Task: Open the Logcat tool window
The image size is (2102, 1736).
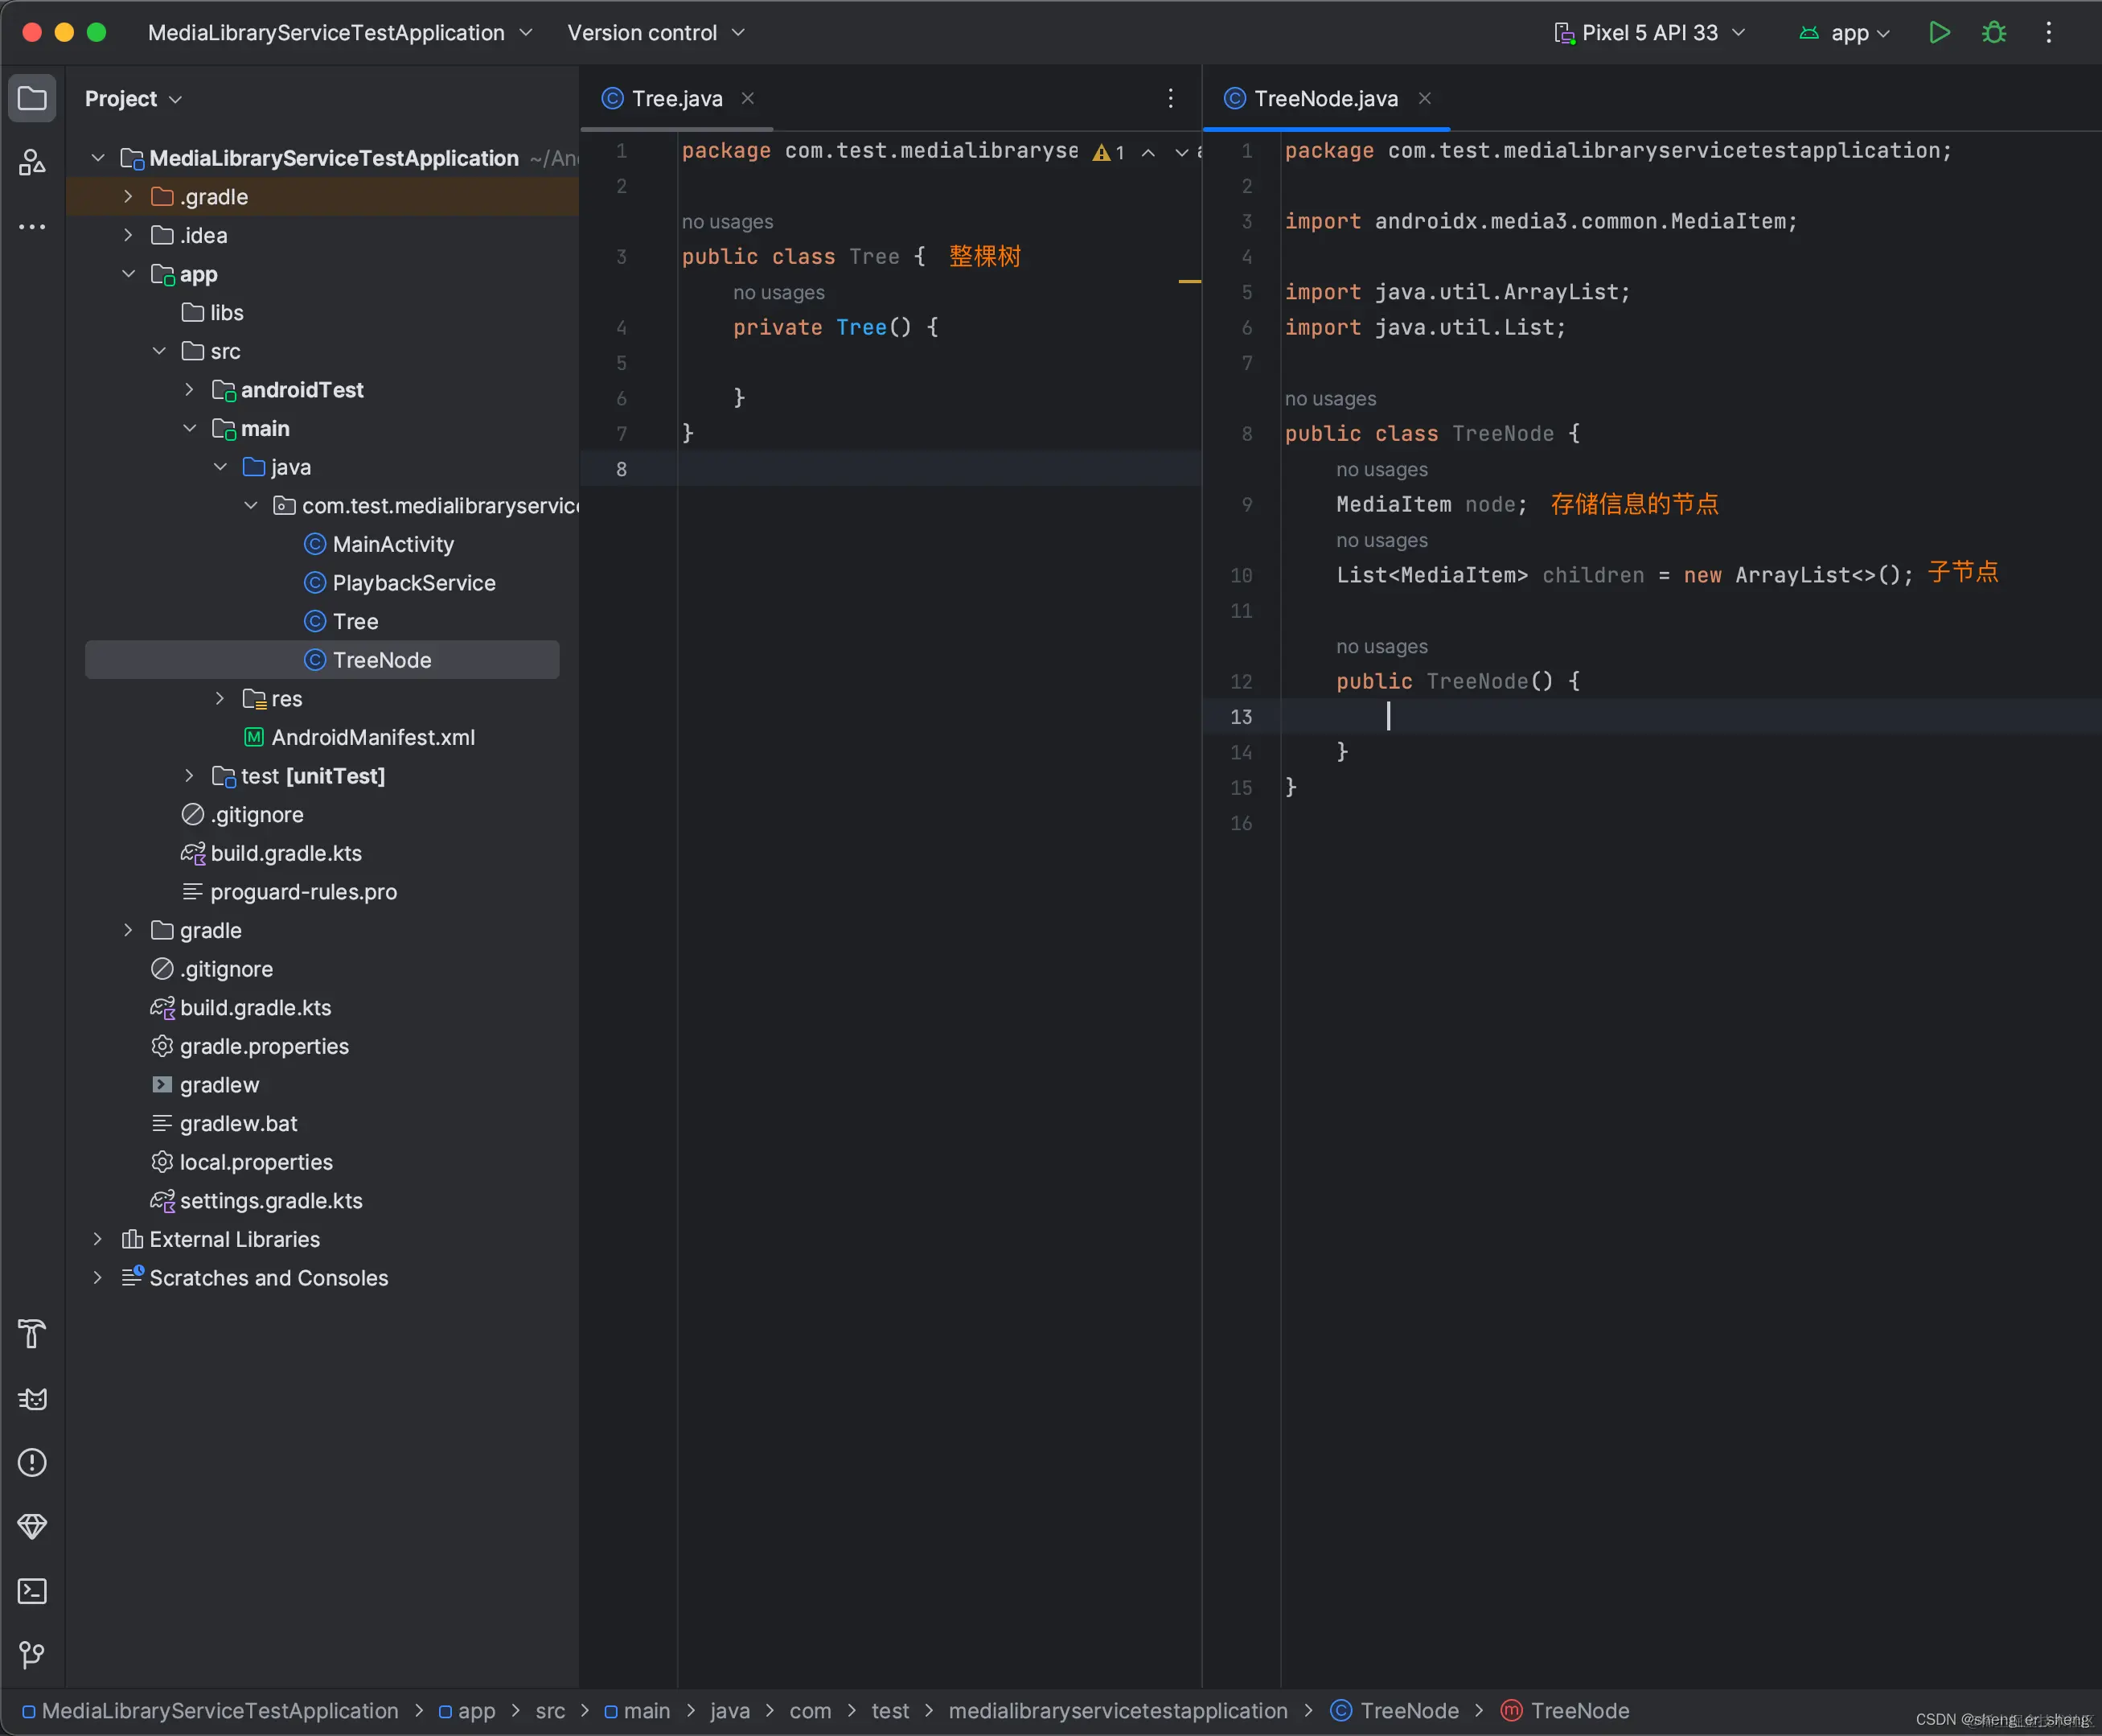Action: pyautogui.click(x=32, y=1398)
